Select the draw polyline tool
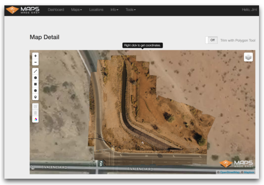The height and width of the screenshot is (185, 264). (x=35, y=71)
